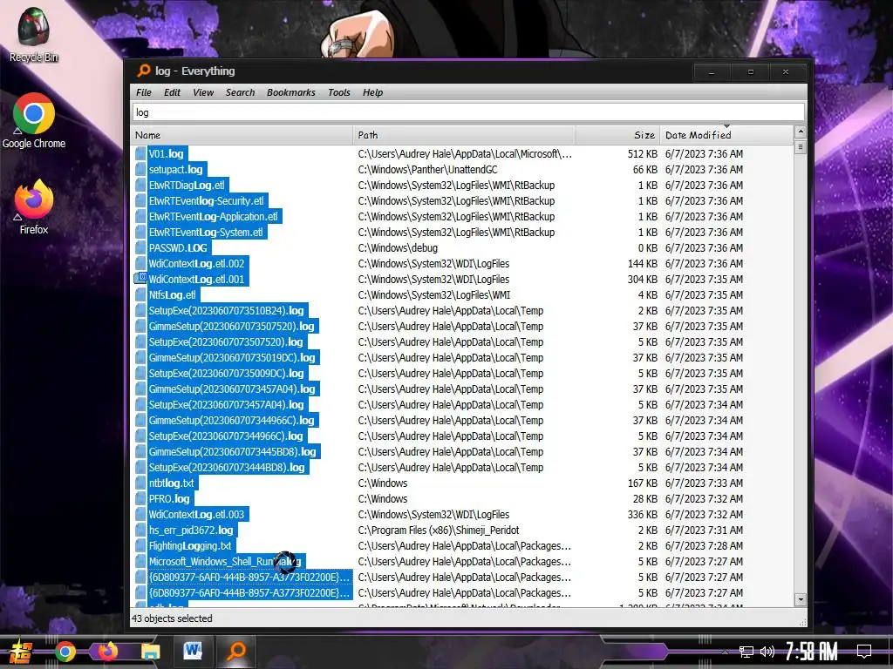Click '43 objects selected' status bar text

[172, 618]
